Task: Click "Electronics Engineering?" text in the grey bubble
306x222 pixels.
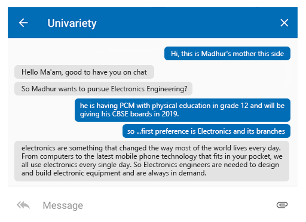Action: pyautogui.click(x=149, y=89)
